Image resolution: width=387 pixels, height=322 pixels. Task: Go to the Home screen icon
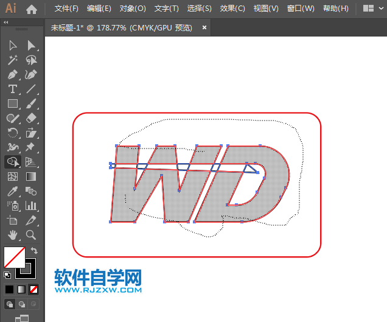[32, 9]
